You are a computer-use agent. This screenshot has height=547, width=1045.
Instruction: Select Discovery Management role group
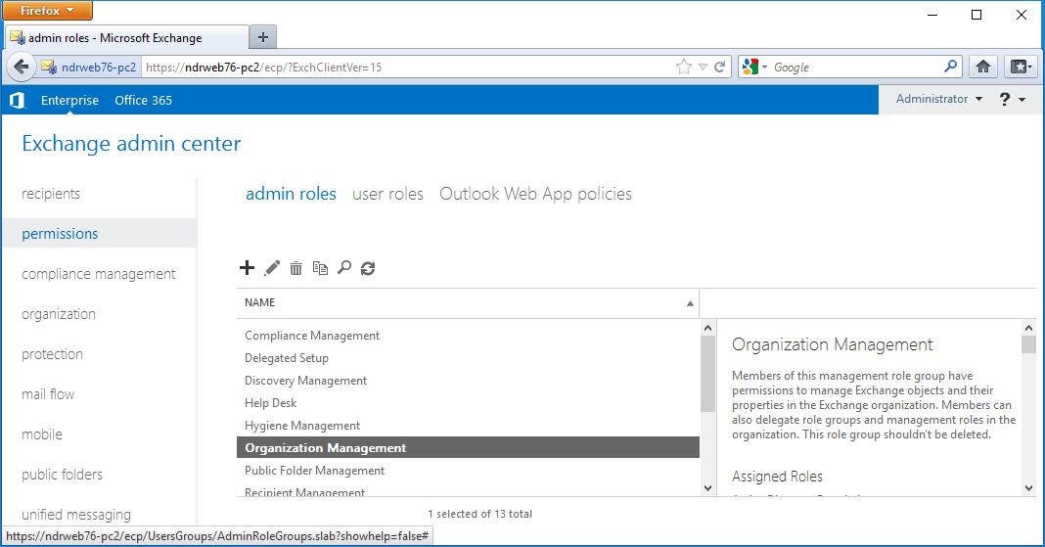(x=468, y=381)
